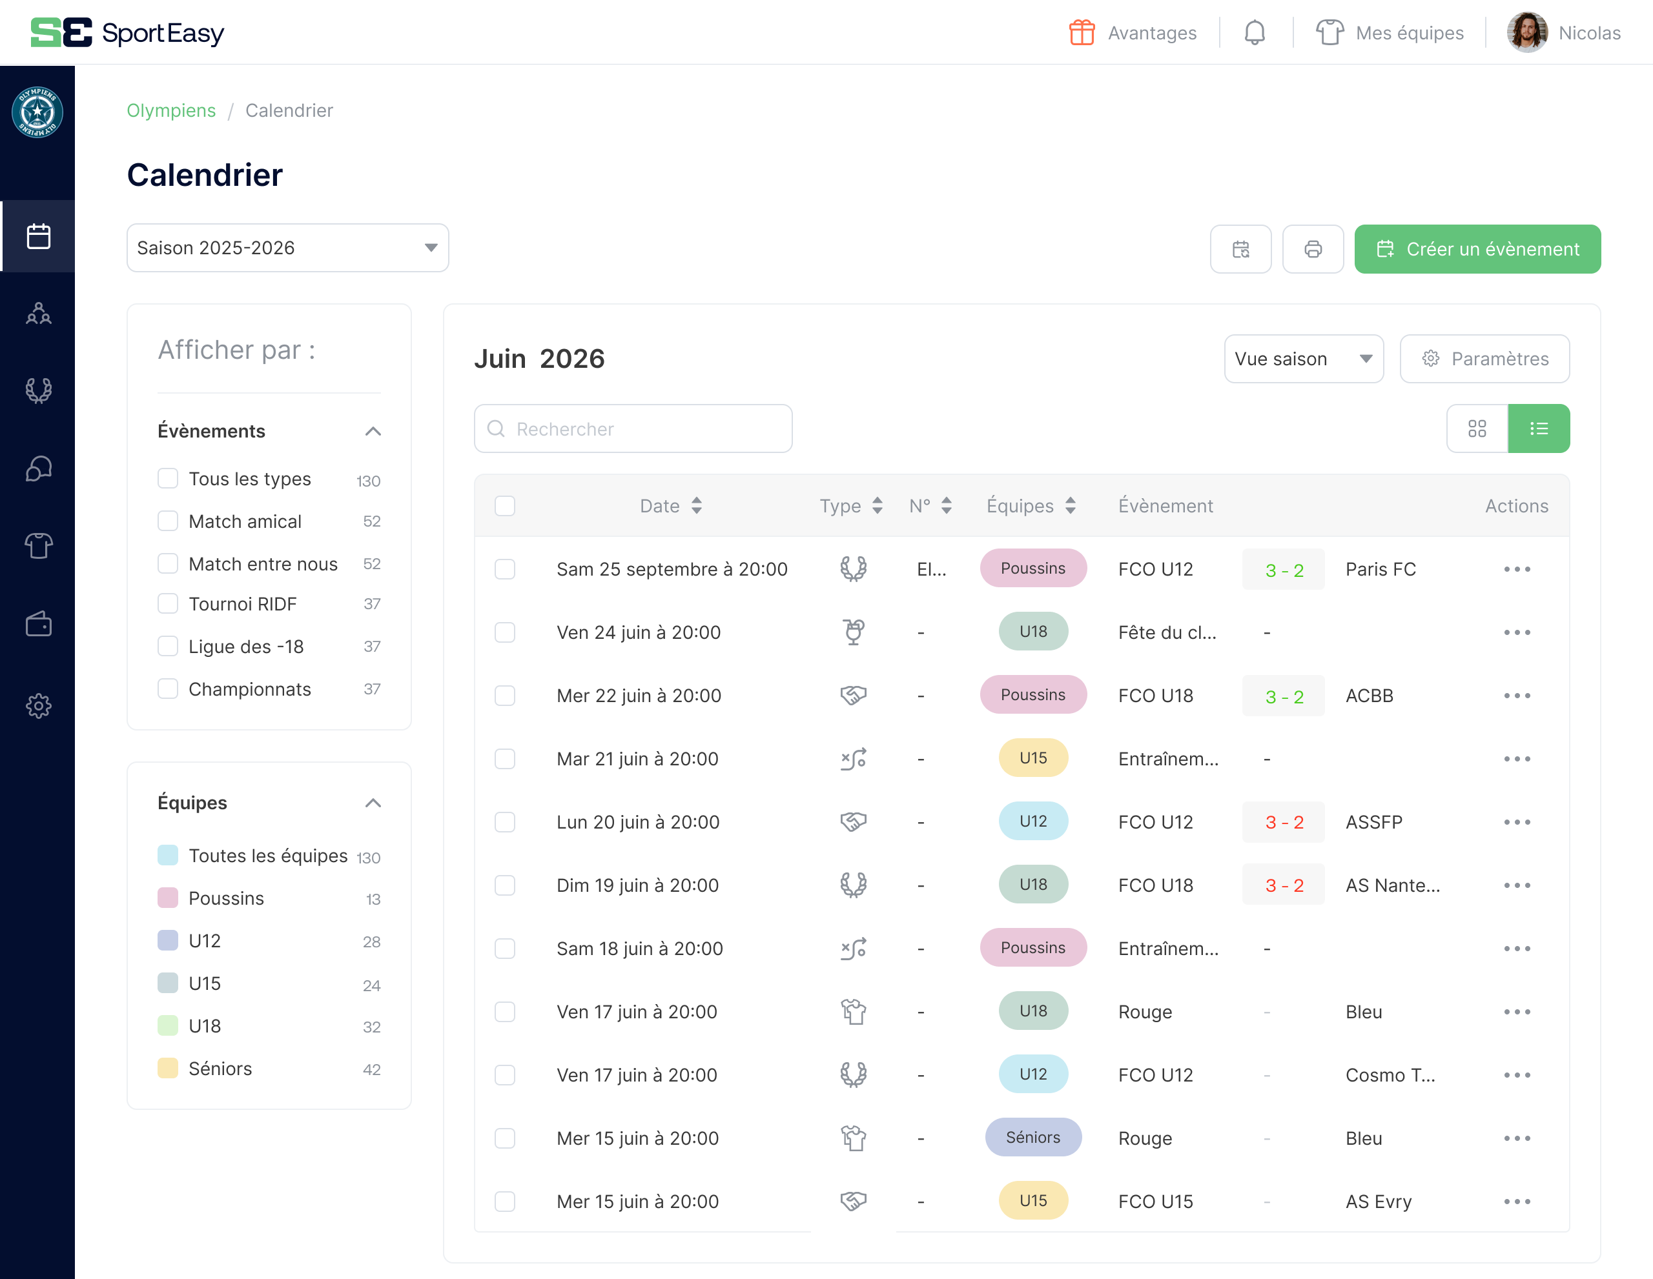Select the Séniors team color swatch

point(168,1068)
